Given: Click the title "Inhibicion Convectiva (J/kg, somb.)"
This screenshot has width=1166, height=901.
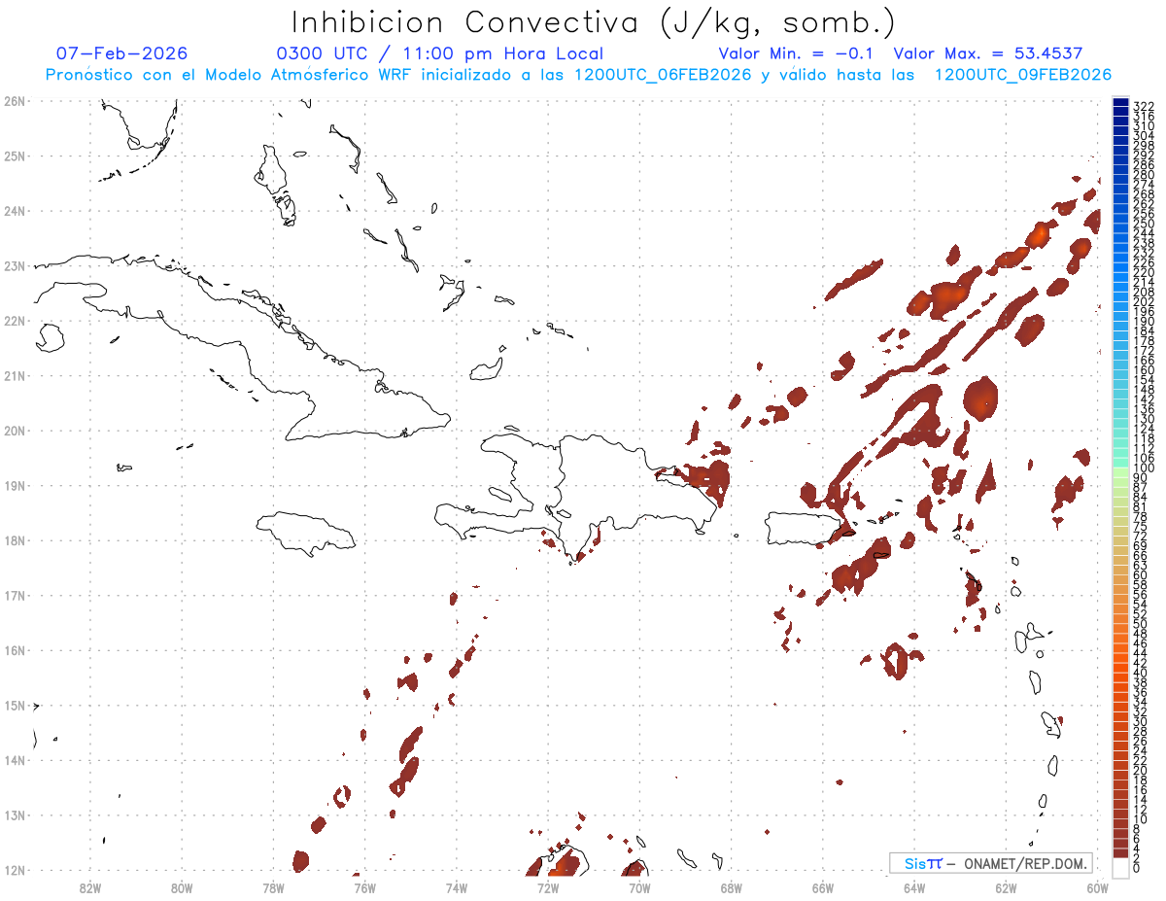Looking at the screenshot, I should [594, 23].
